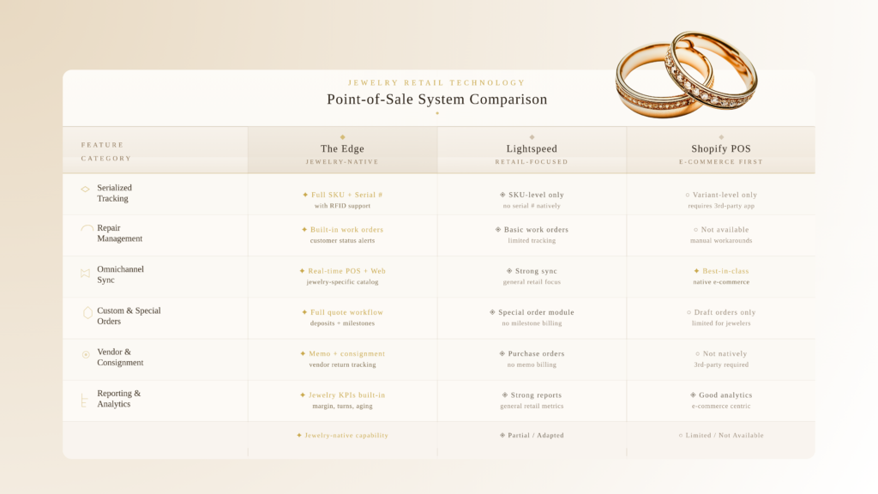Click the gold diamond above The Edge
This screenshot has height=494, width=878.
[342, 137]
